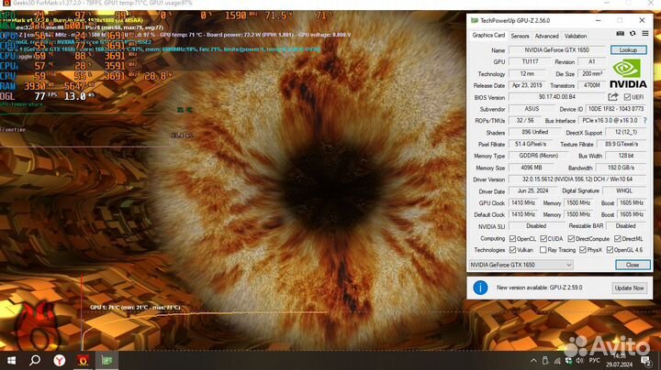The height and width of the screenshot is (370, 661).
Task: Click the Bus Interface question mark
Action: coord(643,120)
